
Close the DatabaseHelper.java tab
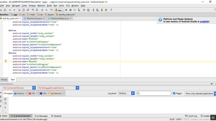point(71,18)
